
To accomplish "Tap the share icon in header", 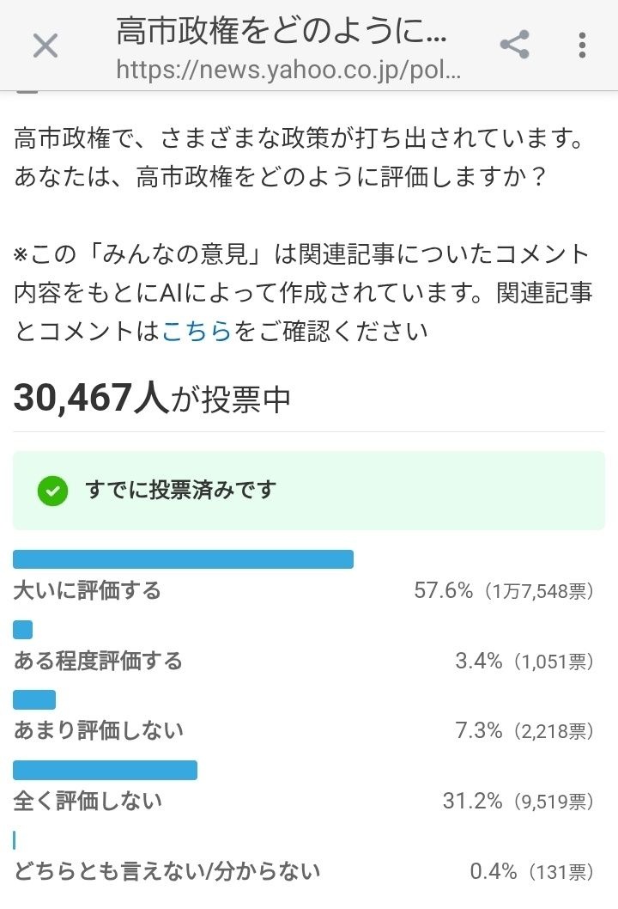I will pyautogui.click(x=514, y=45).
